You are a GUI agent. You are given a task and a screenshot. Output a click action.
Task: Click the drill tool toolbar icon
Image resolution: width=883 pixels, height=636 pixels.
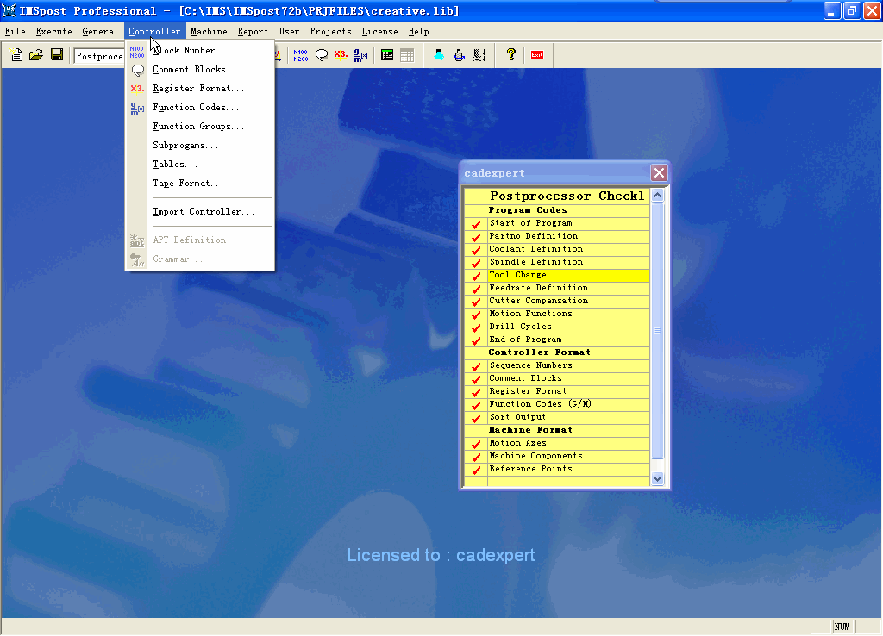click(x=479, y=55)
